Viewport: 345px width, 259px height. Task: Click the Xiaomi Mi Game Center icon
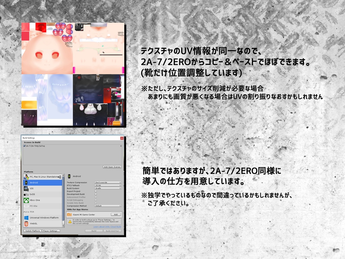69,214
